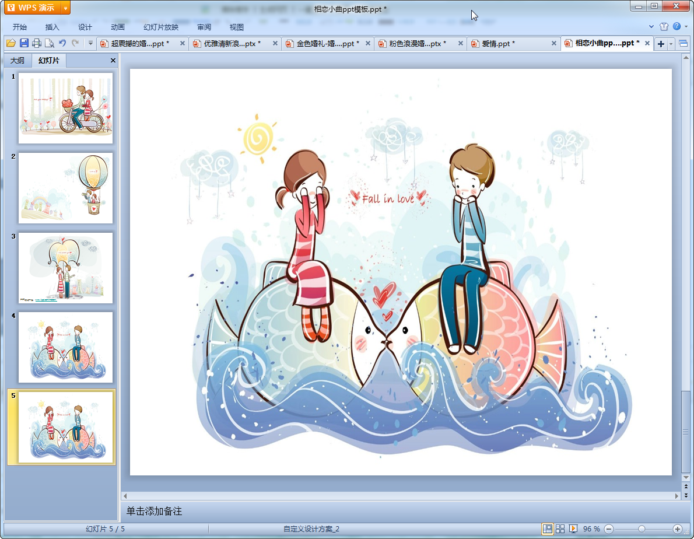Viewport: 694px width, 539px height.
Task: Click 单击添加备注 to add notes
Action: coord(155,511)
